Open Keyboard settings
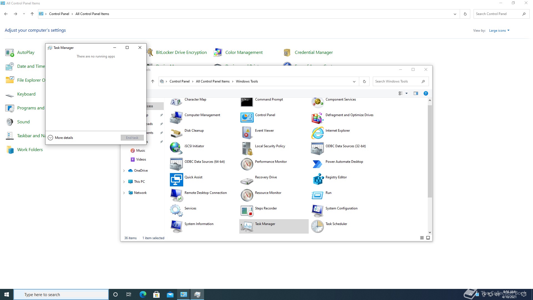This screenshot has height=300, width=533. (x=21, y=94)
